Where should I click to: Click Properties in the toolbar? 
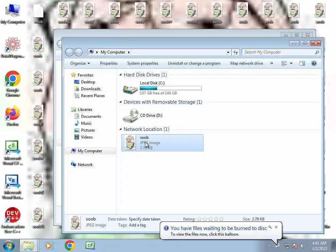tap(109, 63)
